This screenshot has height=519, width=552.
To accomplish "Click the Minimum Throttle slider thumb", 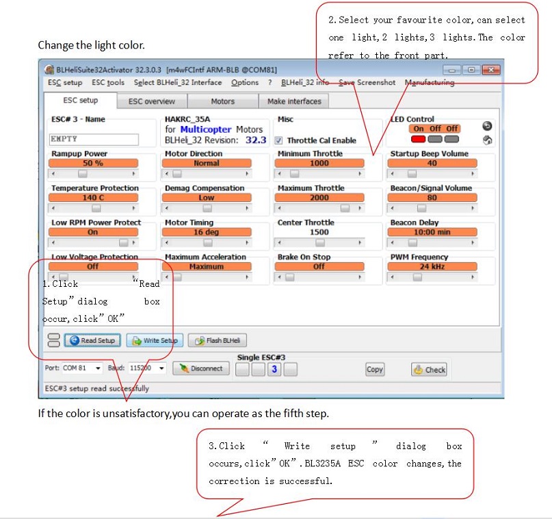I will [x=295, y=174].
